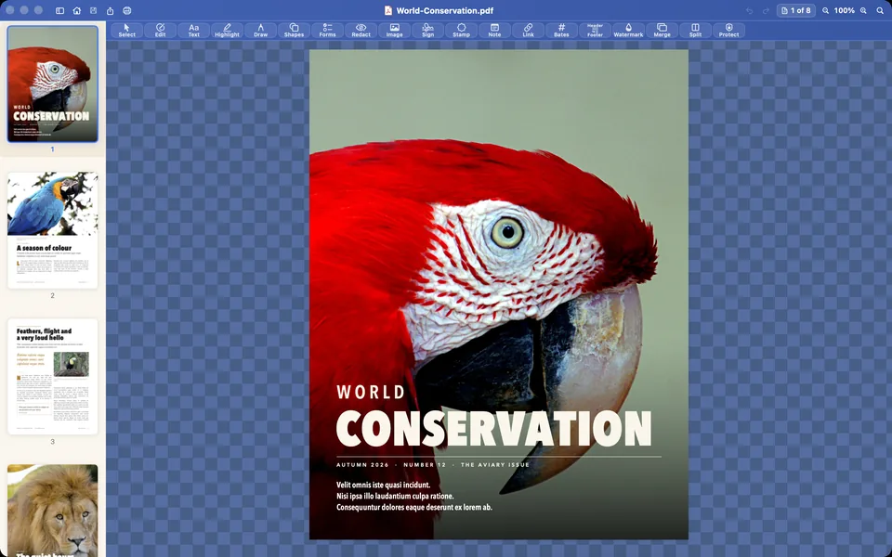Viewport: 892px width, 557px height.
Task: Add a Note annotation
Action: click(x=495, y=30)
